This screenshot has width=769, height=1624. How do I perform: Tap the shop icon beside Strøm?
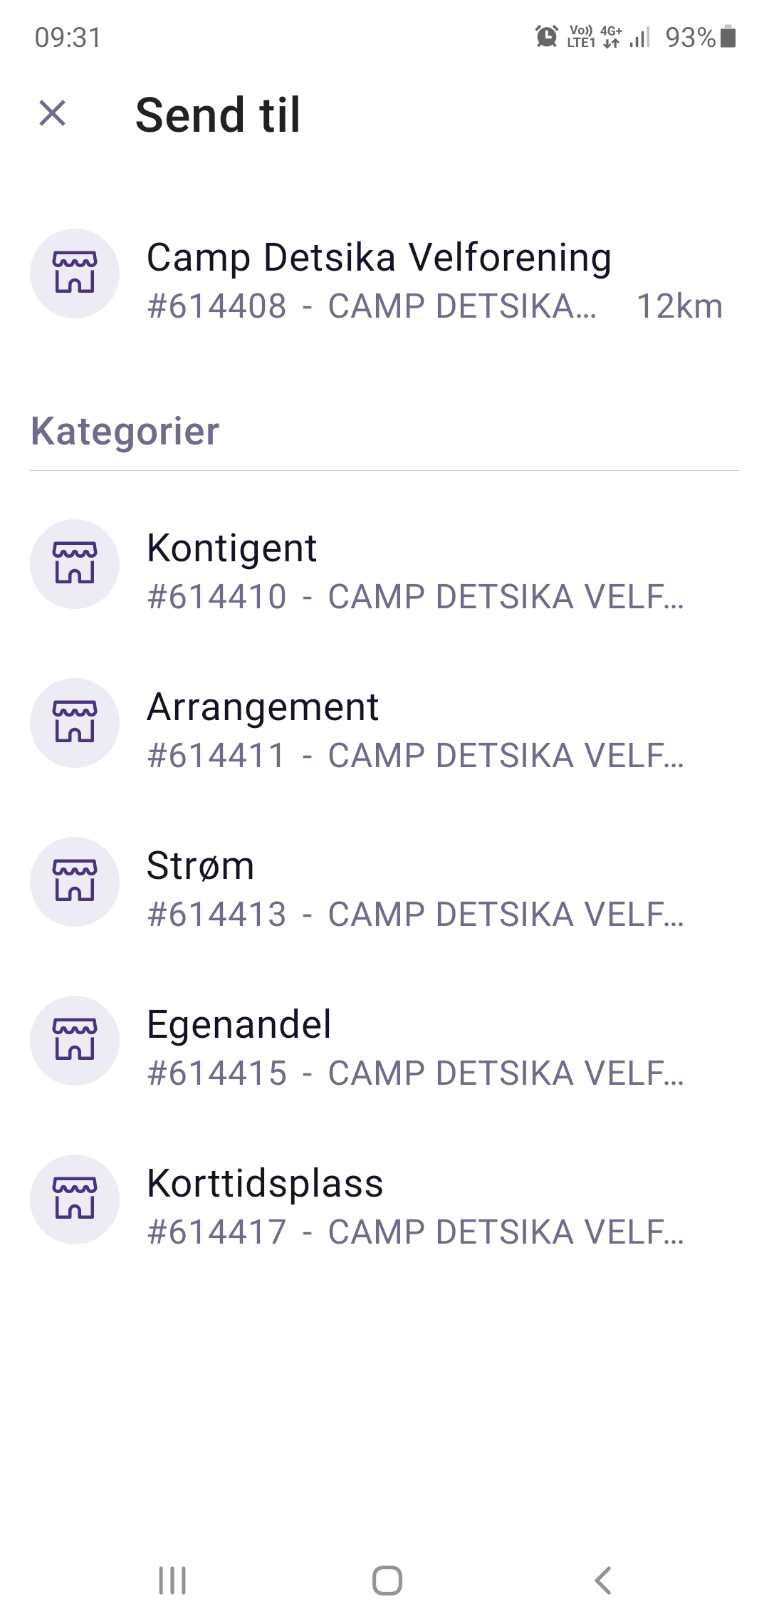[x=75, y=882]
